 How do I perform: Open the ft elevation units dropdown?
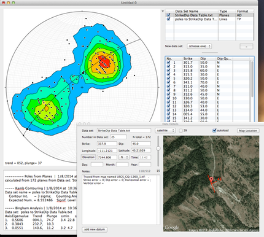coord(124,157)
